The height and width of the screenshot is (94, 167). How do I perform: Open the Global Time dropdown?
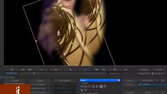click(144, 74)
